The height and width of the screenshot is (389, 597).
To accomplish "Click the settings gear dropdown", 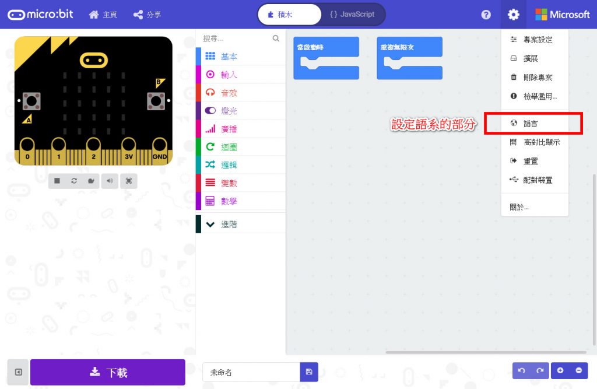I will click(x=513, y=15).
